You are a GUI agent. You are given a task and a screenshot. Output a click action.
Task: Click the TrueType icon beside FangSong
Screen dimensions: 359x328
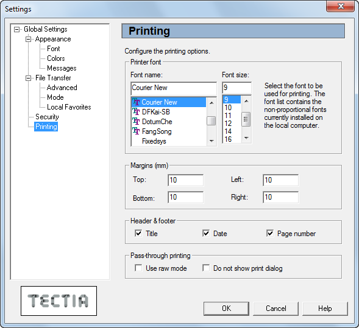136,131
